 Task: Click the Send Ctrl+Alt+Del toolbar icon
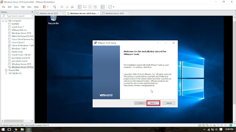pyautogui.click(x=55, y=7)
